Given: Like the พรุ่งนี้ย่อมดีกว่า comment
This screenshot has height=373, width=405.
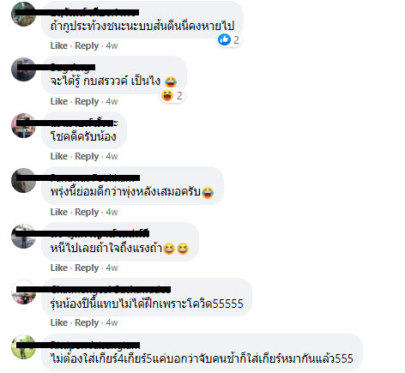Looking at the screenshot, I should (59, 212).
